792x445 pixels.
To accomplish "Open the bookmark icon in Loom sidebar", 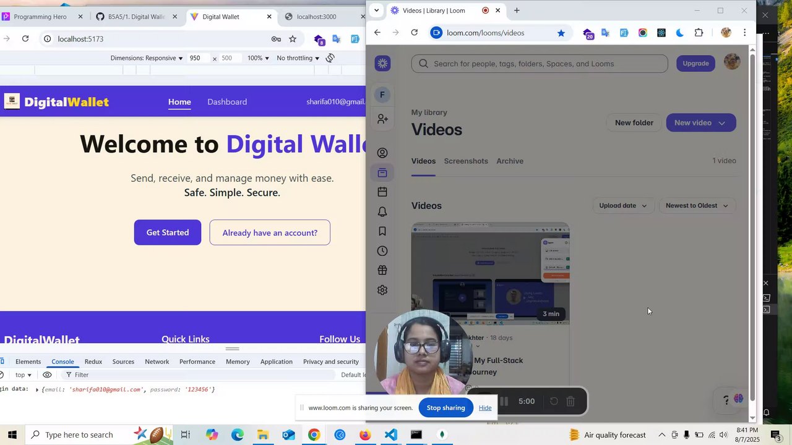I will [x=382, y=231].
